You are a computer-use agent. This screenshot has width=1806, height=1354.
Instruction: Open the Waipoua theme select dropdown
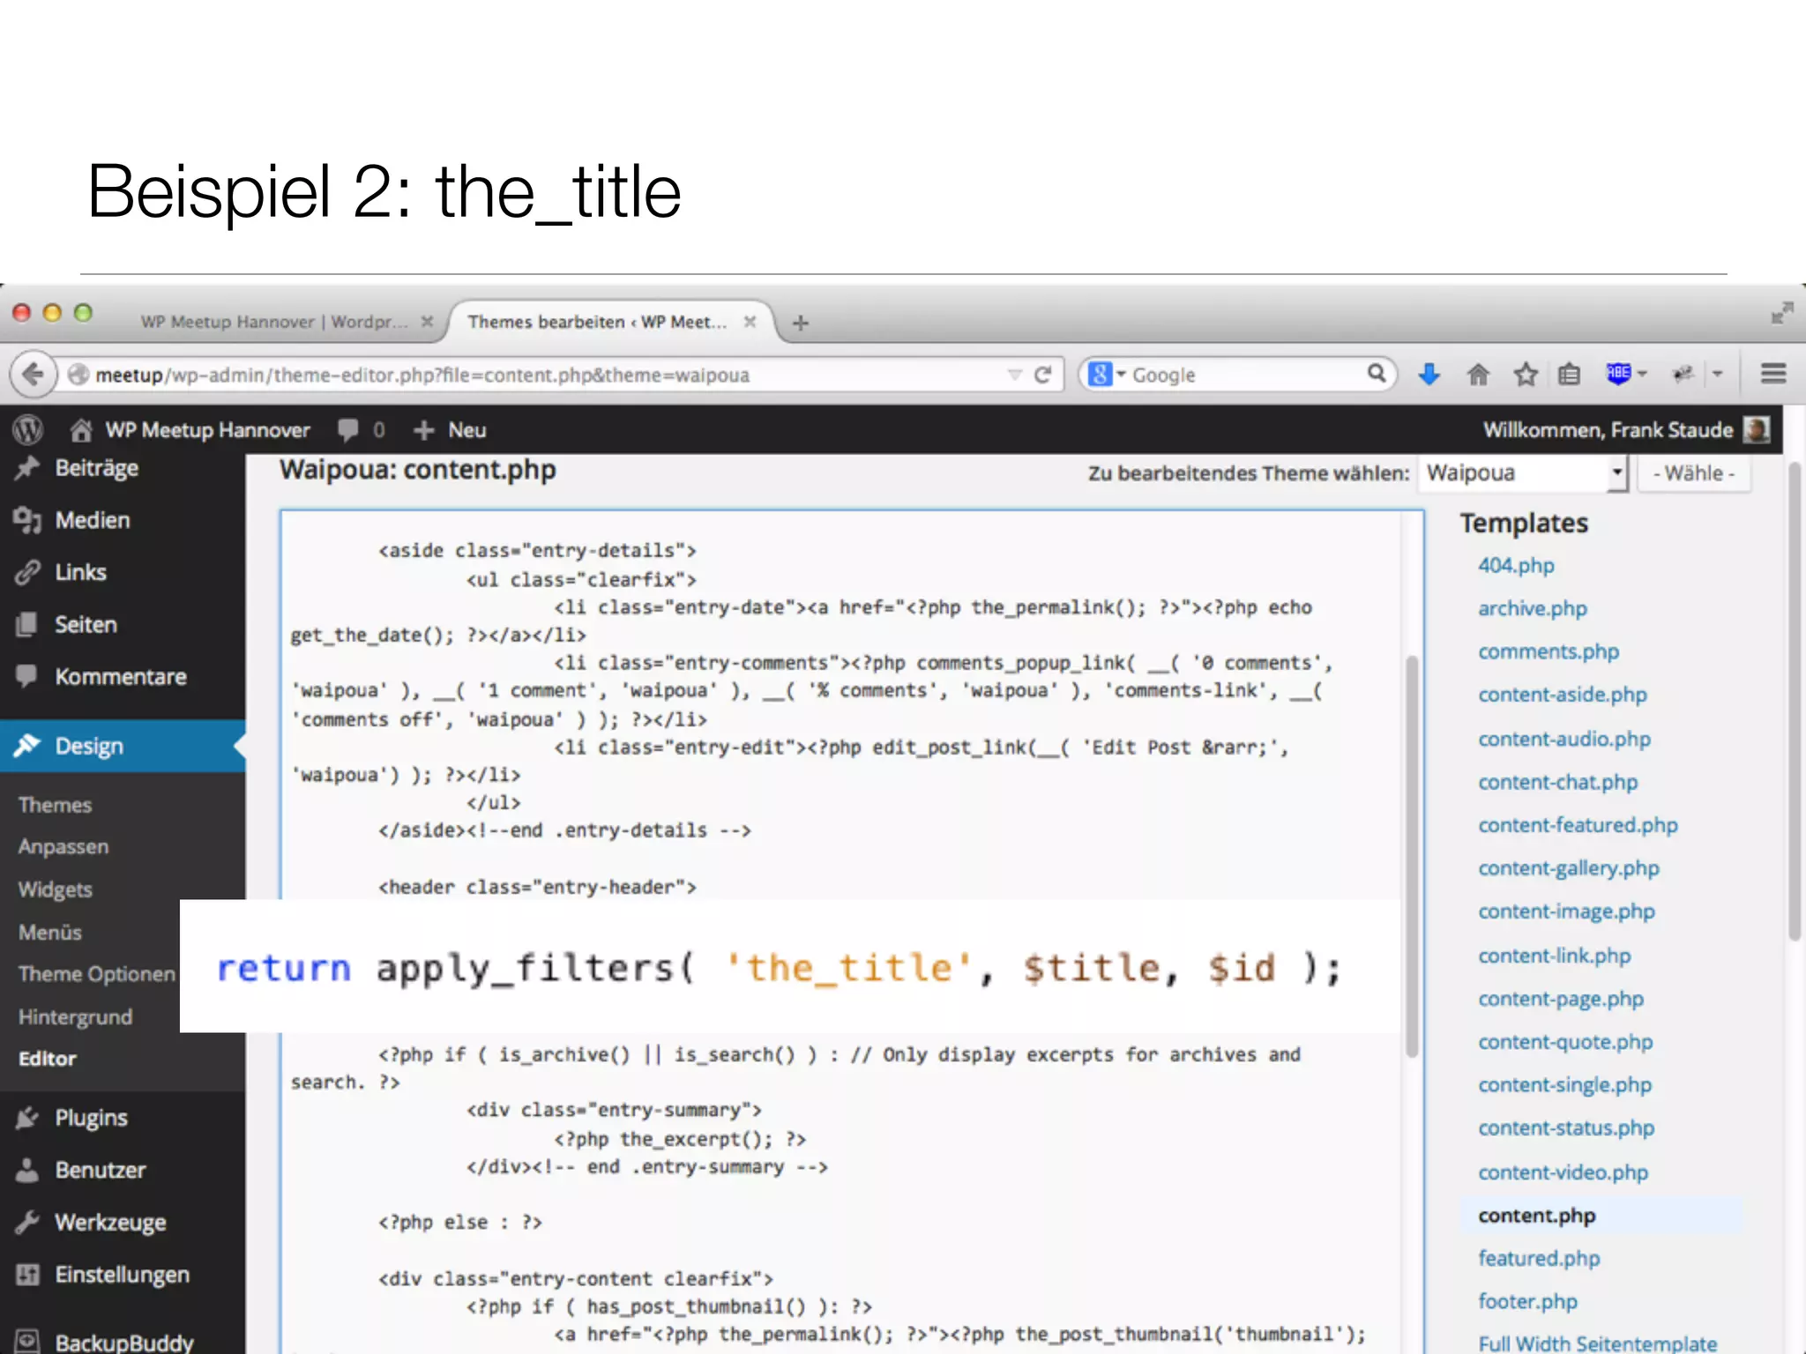[1522, 473]
